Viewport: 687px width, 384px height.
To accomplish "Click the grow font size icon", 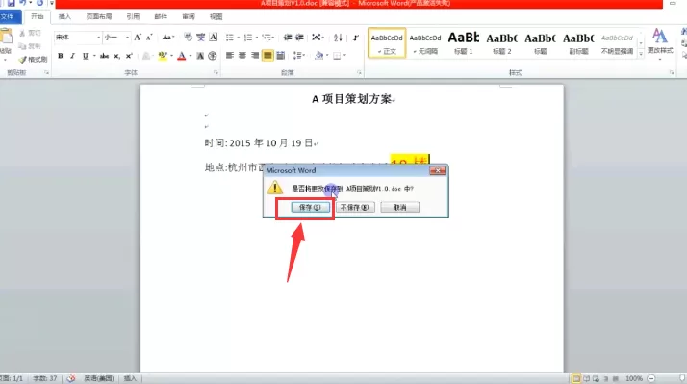I will coord(138,38).
